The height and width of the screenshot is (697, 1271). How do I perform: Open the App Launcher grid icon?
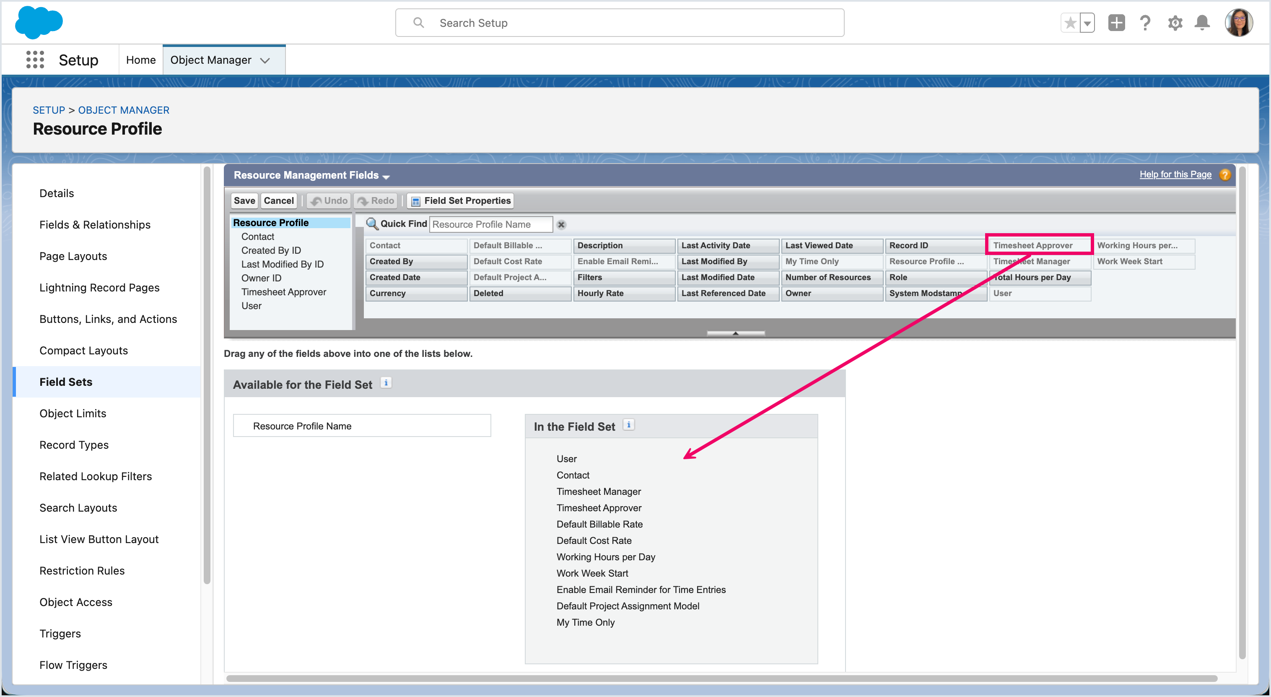pyautogui.click(x=35, y=60)
